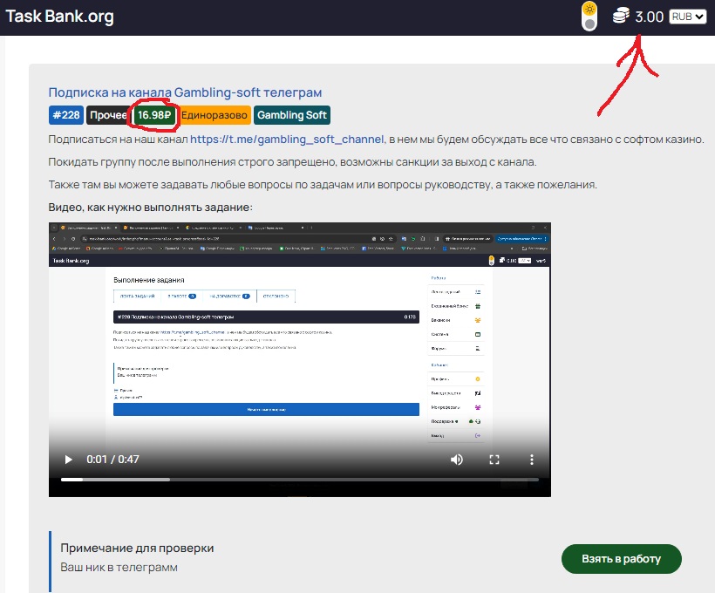Click the Единоразово badge
The height and width of the screenshot is (593, 715).
point(214,115)
